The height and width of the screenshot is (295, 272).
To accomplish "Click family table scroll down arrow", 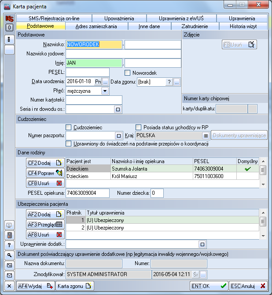I will click(263, 185).
